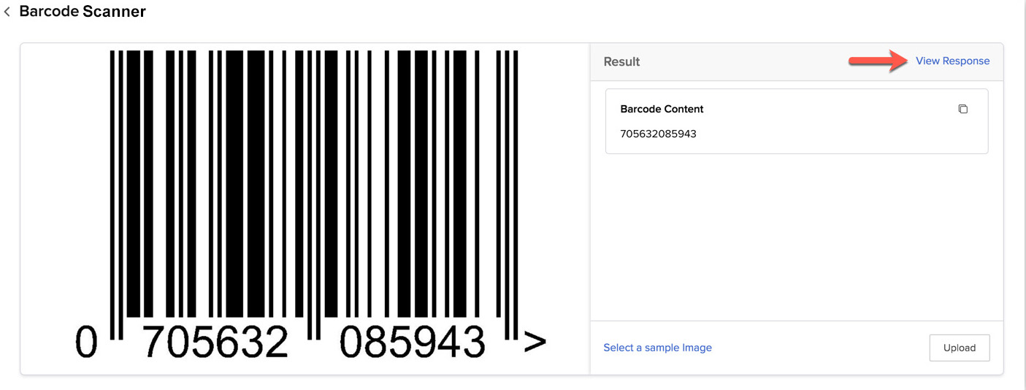Click the Select a sample Image link
The image size is (1026, 390).
click(x=657, y=348)
